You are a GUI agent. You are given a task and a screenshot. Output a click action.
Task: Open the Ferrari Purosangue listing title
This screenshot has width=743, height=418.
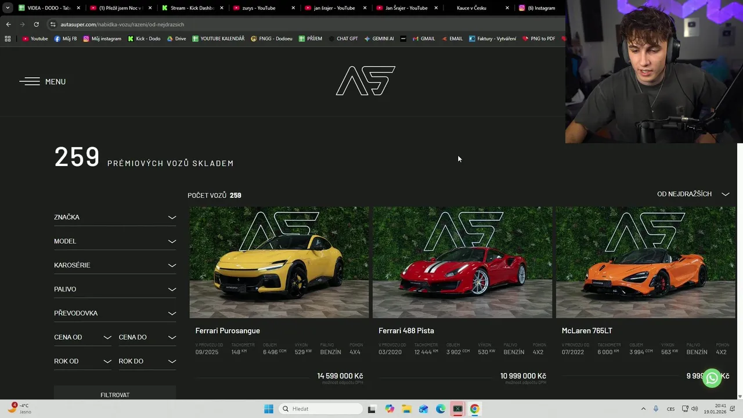point(228,331)
